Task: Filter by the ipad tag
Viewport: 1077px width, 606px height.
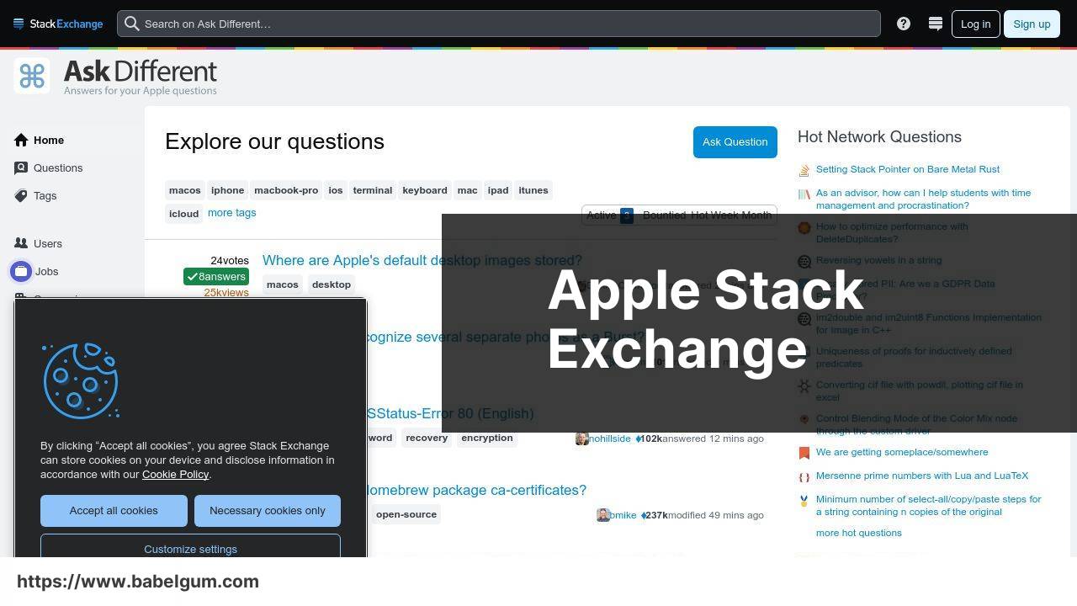Action: [498, 190]
